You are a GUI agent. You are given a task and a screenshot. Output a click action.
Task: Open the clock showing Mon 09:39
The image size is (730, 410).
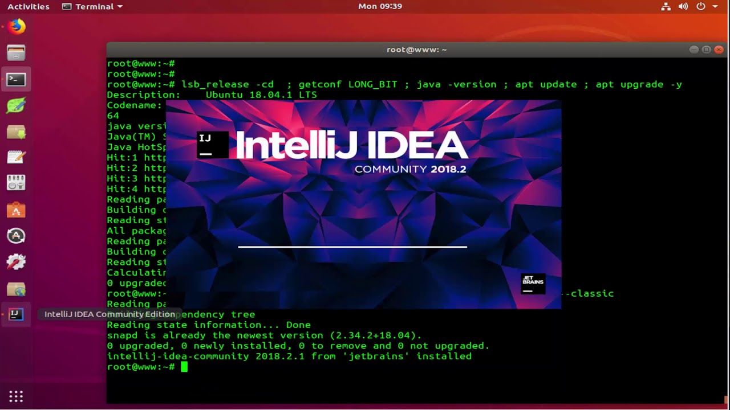click(380, 6)
